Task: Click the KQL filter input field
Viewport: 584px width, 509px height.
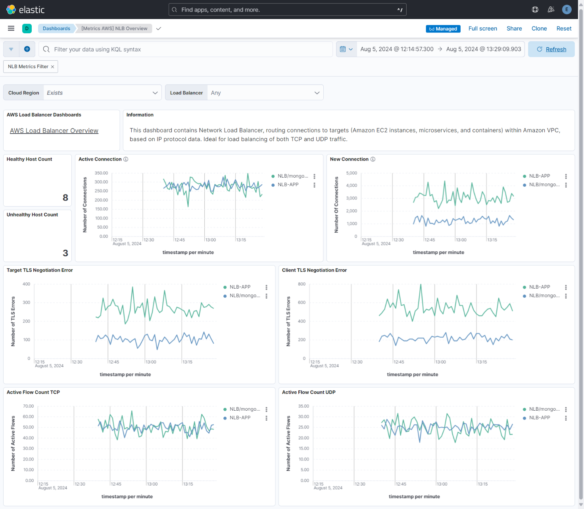Action: click(186, 49)
